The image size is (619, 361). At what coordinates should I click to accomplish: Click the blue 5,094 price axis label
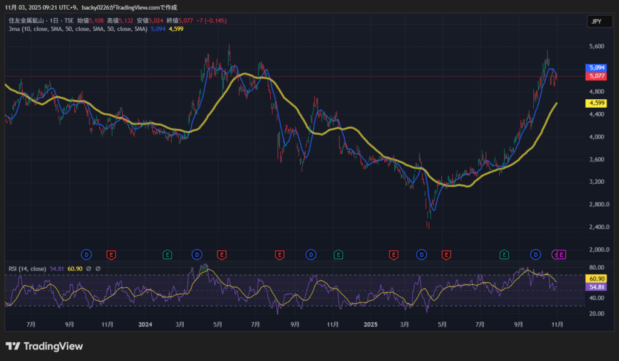pyautogui.click(x=596, y=68)
